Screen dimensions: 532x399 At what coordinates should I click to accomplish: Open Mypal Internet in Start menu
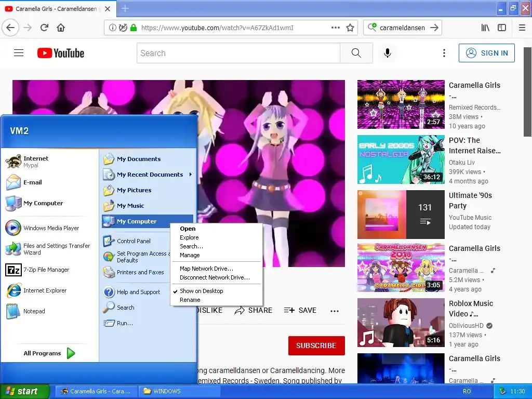[x=50, y=162]
